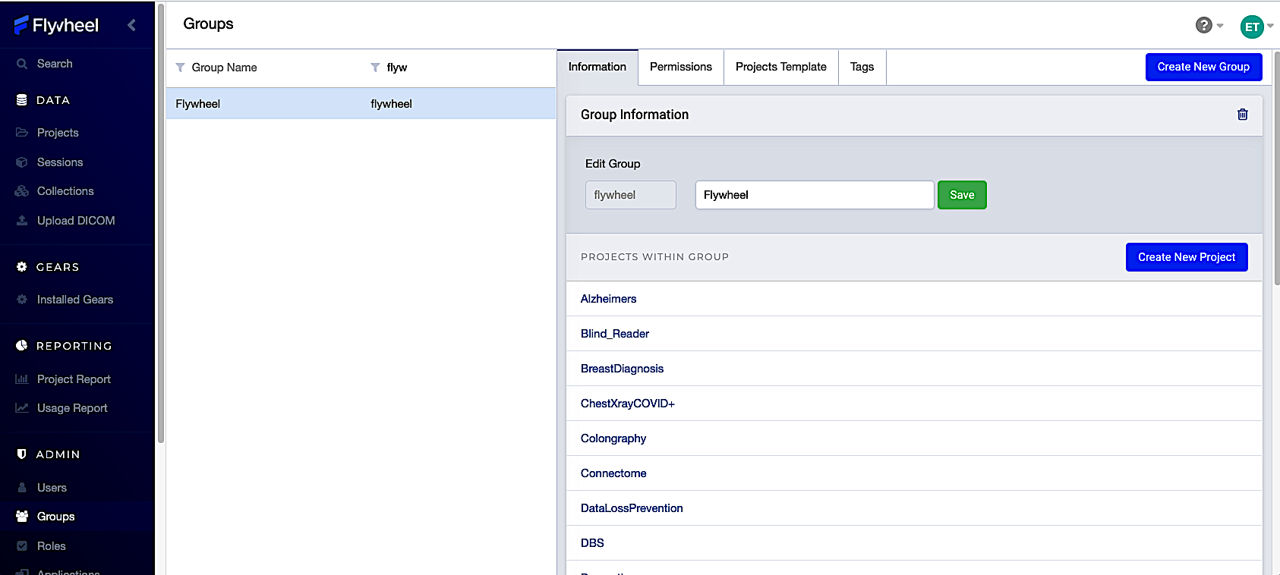Click the Flywheel group label input field
1280x575 pixels.
tap(815, 195)
